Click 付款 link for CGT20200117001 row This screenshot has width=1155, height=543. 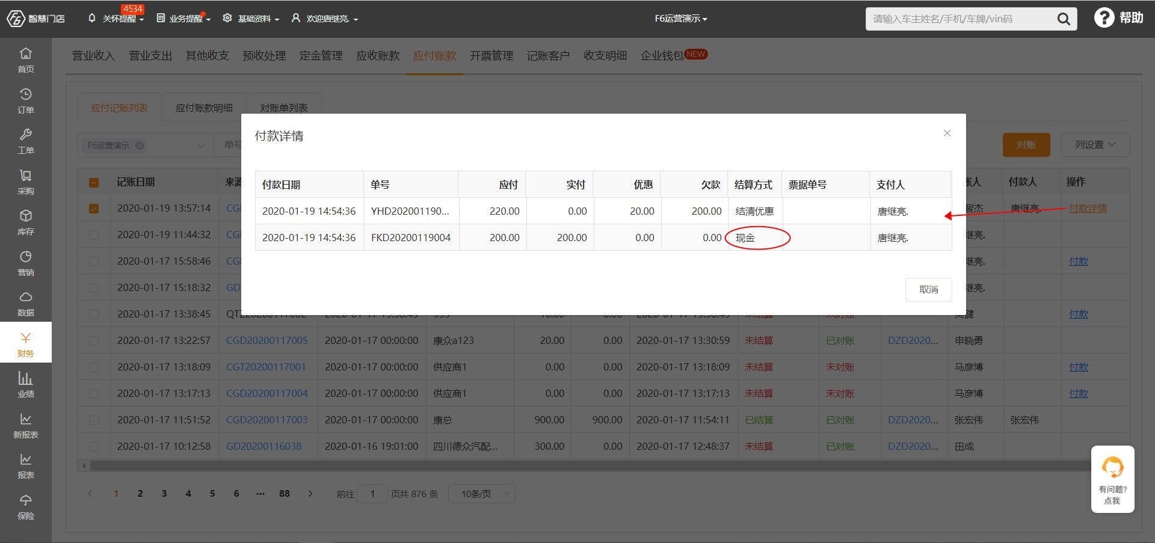click(1079, 367)
